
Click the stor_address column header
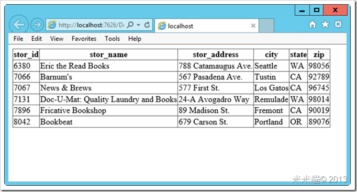[x=216, y=54]
